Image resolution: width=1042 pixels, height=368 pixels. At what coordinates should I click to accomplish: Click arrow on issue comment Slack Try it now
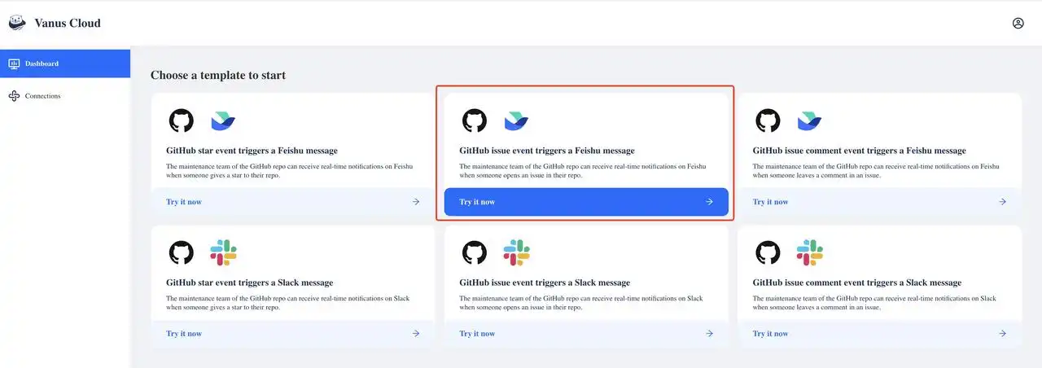pos(1002,334)
